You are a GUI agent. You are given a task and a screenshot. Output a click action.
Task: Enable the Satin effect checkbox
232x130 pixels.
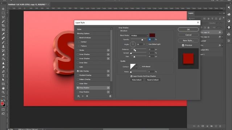coord(78,67)
